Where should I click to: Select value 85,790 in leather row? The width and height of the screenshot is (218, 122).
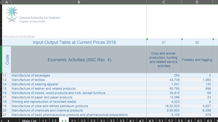tap(164, 89)
